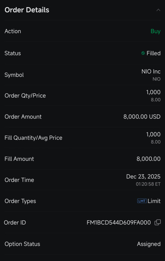Click the 01:20:58 ET order time
165x261 pixels.
pyautogui.click(x=148, y=184)
